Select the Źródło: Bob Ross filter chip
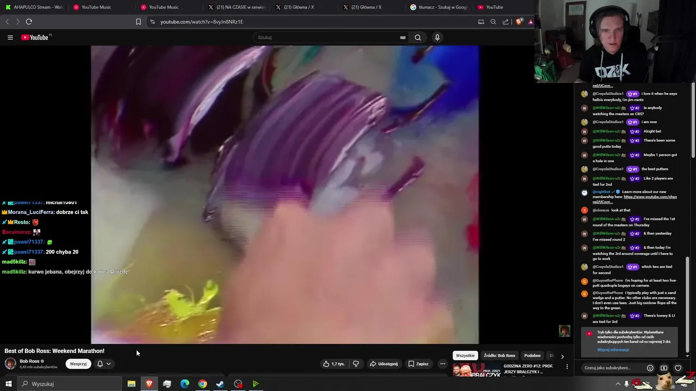The image size is (696, 391). pos(499,356)
